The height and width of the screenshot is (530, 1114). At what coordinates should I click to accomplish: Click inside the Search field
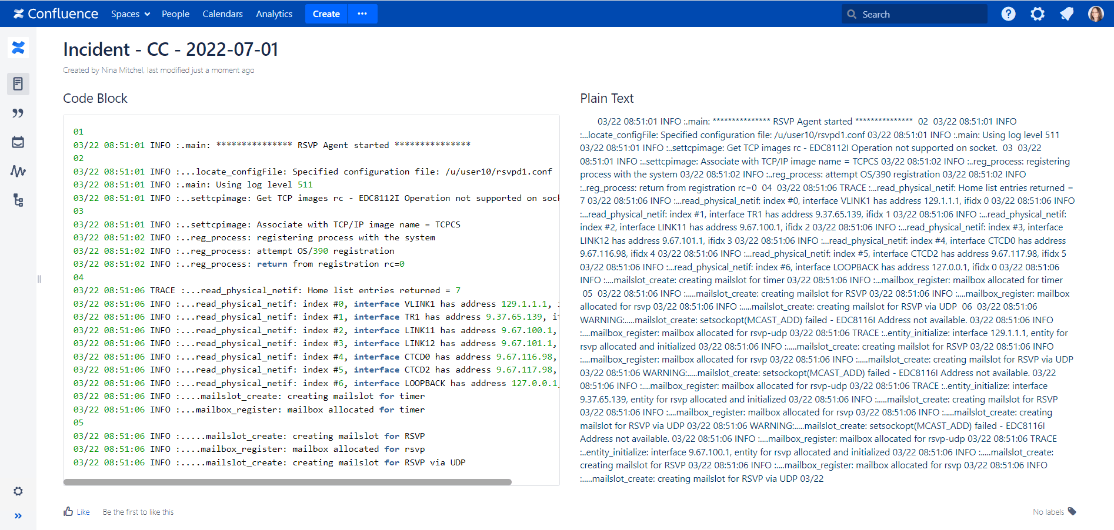914,14
